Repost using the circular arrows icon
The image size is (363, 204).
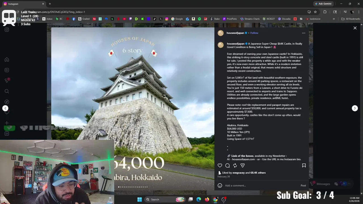pyautogui.click(x=235, y=165)
